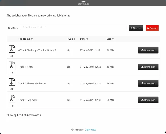
Task: Download the Track 1 Horn zip
Action: pyautogui.click(x=148, y=67)
